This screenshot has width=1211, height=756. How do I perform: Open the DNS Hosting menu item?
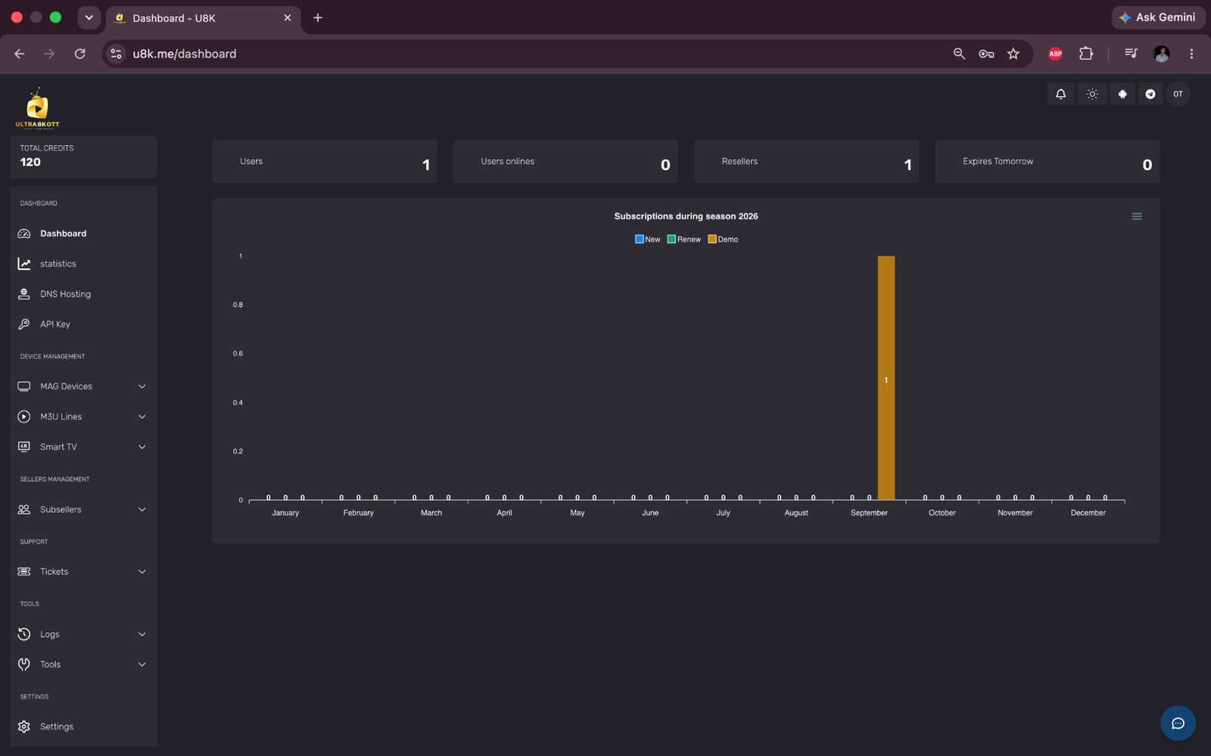coord(83,294)
